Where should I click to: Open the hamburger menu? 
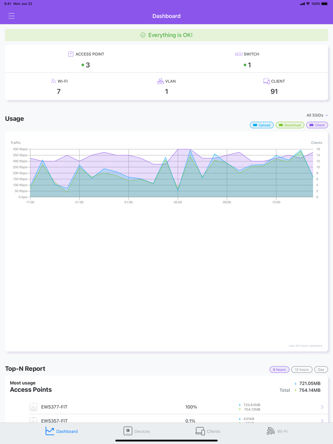(x=11, y=16)
